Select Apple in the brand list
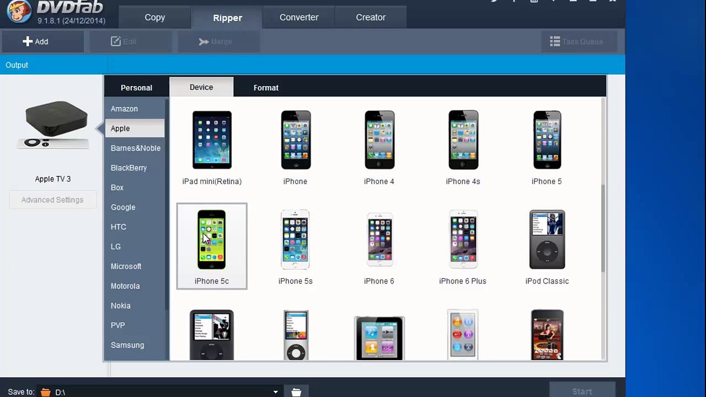The height and width of the screenshot is (397, 706). point(135,128)
